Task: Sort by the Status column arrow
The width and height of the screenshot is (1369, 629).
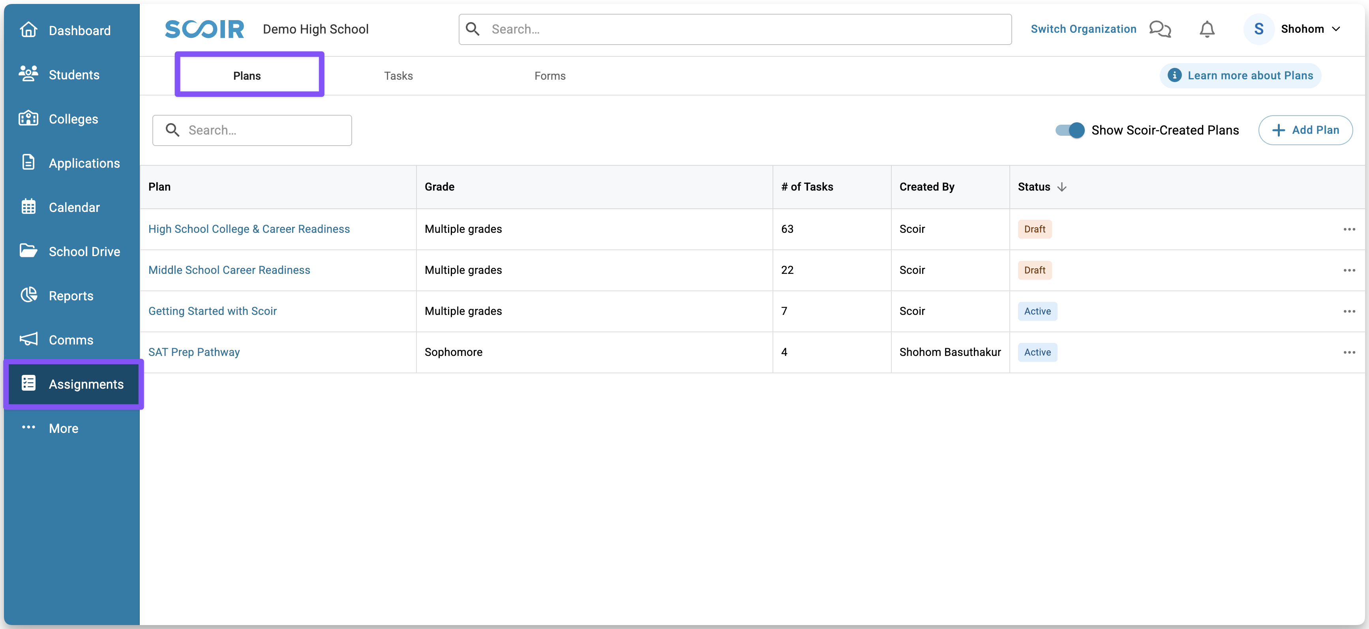Action: click(1062, 187)
